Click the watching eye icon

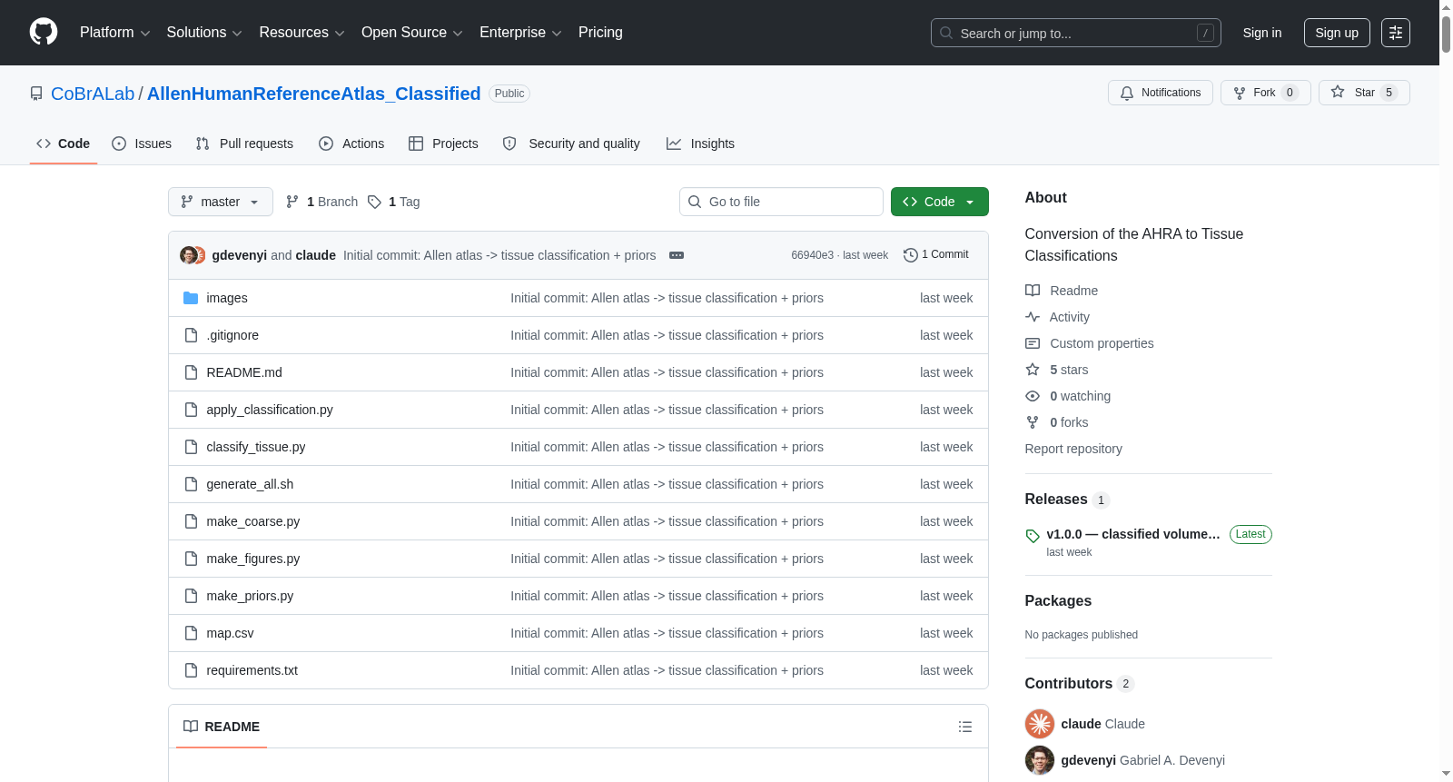pos(1033,396)
